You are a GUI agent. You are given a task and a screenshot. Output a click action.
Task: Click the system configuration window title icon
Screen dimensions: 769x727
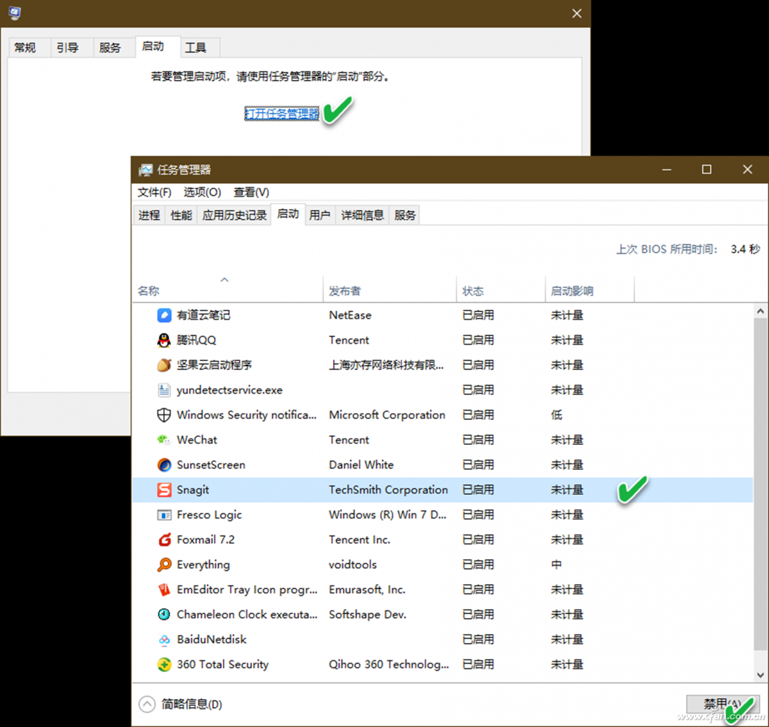click(x=14, y=13)
